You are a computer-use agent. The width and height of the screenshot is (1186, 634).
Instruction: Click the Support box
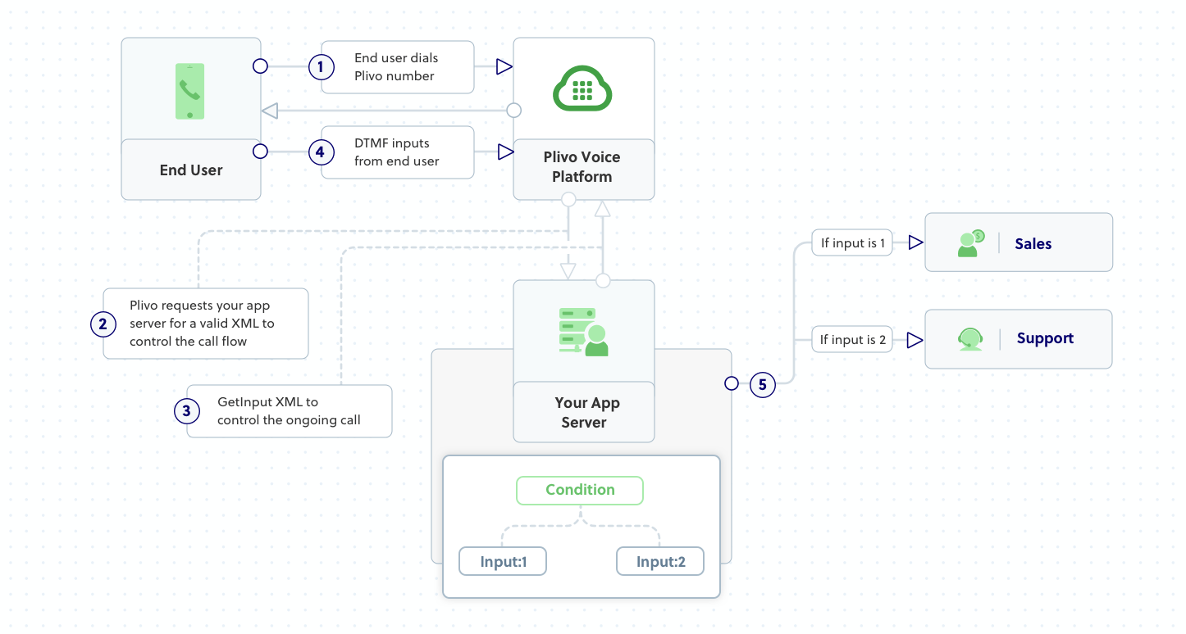pyautogui.click(x=1019, y=339)
